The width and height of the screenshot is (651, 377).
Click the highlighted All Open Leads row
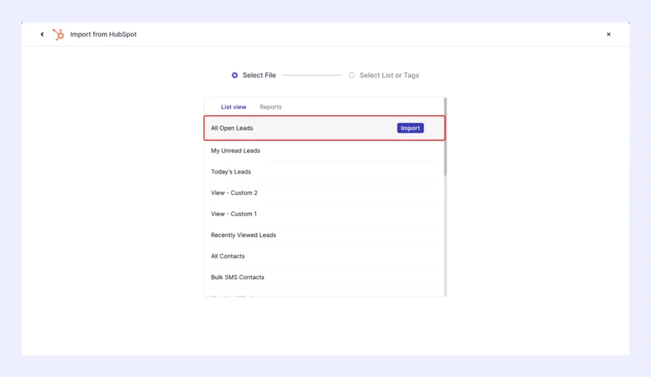click(x=286, y=128)
